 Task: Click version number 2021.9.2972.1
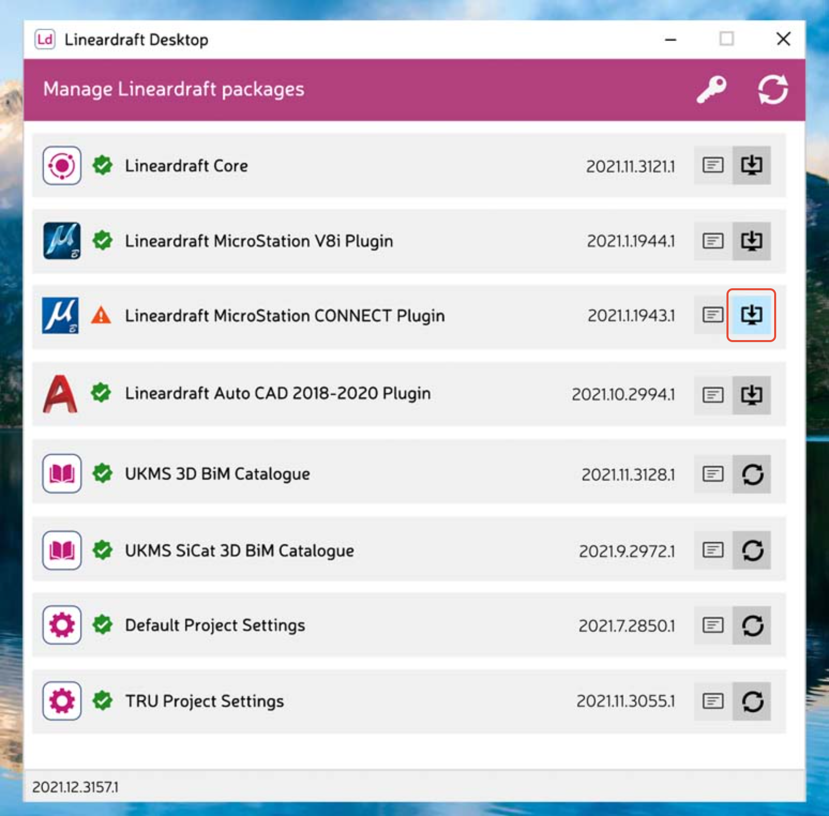(627, 551)
